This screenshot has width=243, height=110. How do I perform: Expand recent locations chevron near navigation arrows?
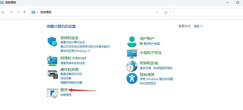click(18, 12)
